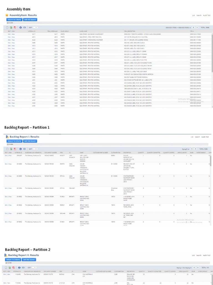Toggle Edit mode switch in Backlog Report I
This screenshot has height=285, width=213.
[x=35, y=149]
